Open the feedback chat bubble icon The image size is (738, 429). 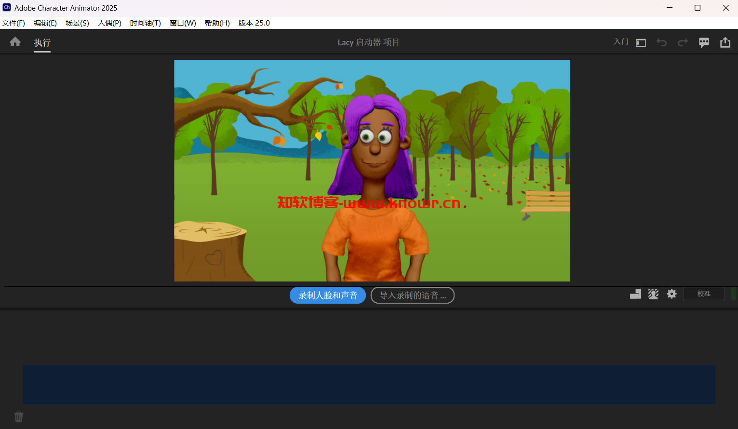click(704, 42)
